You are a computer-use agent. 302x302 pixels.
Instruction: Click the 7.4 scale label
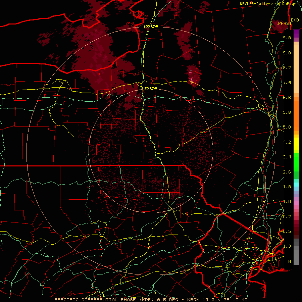pos(287,83)
